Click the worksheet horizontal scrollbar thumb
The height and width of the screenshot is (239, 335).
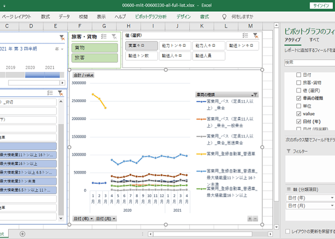pos(203,234)
